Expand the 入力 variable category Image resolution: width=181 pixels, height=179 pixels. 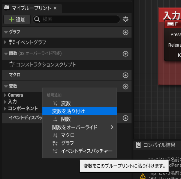point(5,102)
